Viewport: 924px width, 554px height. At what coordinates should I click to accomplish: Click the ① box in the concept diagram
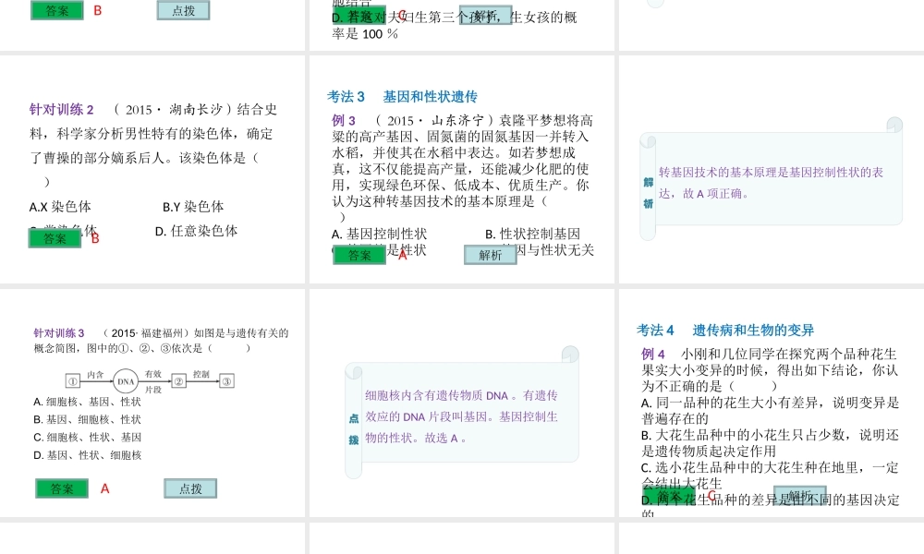(x=72, y=381)
